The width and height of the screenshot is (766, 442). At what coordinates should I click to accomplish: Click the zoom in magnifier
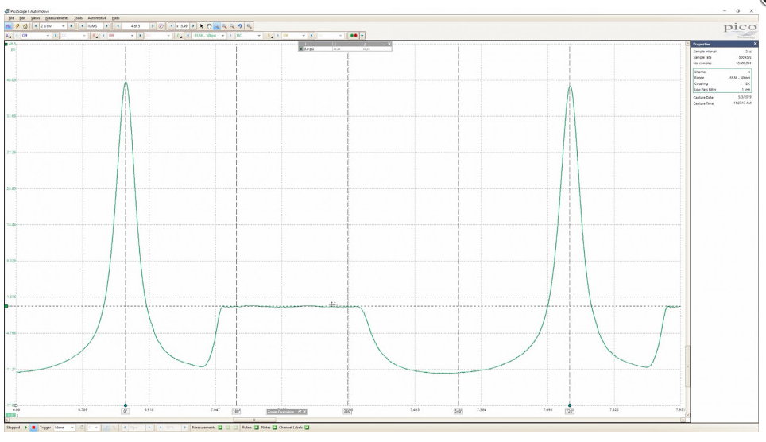point(224,26)
